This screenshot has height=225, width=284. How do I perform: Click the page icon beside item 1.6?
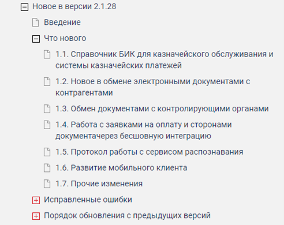pyautogui.click(x=47, y=168)
